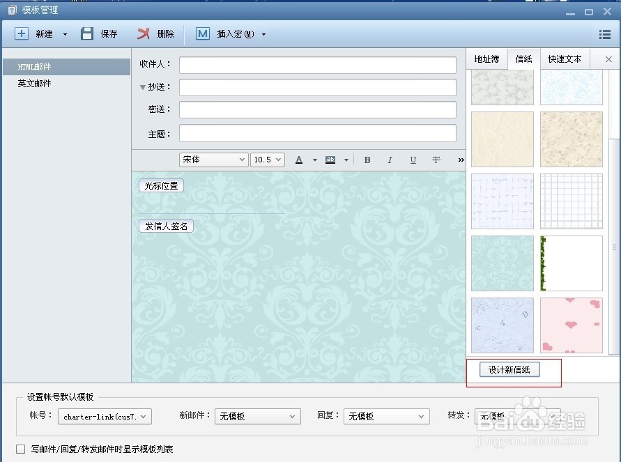Apply bold formatting to text
This screenshot has width=621, height=462.
pos(367,160)
